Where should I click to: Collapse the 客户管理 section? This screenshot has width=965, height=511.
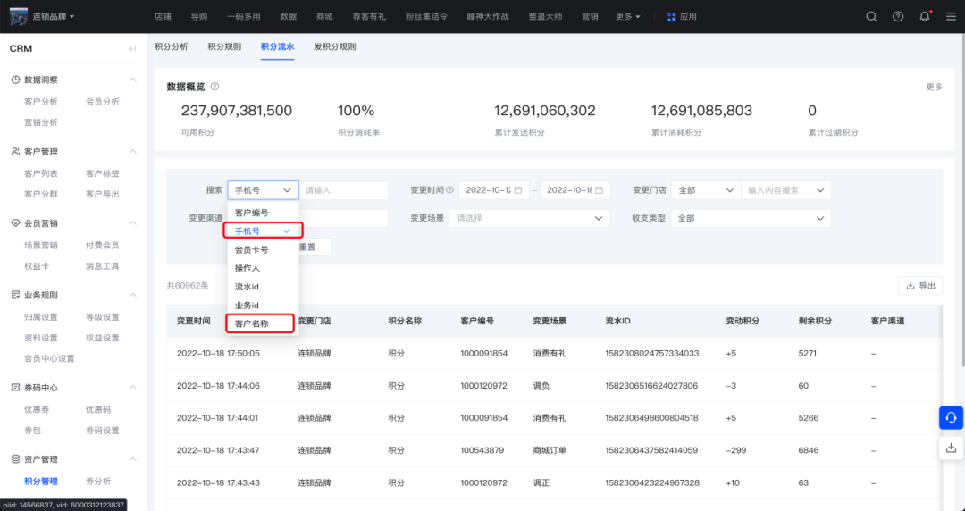pos(131,152)
